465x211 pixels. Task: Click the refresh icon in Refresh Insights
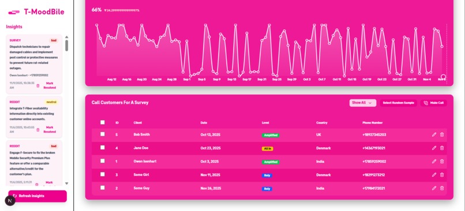[15, 196]
